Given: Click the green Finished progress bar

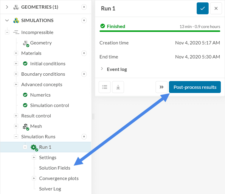Looking at the screenshot, I should coord(160,31).
